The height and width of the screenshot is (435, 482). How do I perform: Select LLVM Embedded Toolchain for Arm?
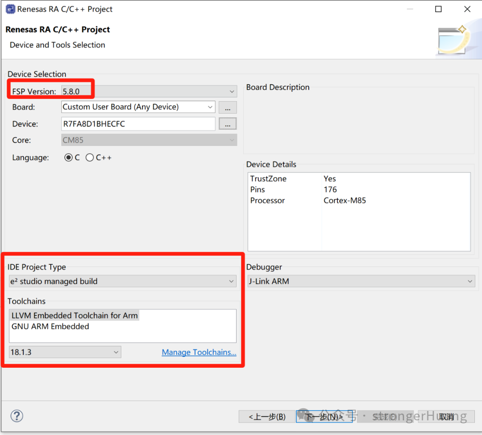coord(75,316)
